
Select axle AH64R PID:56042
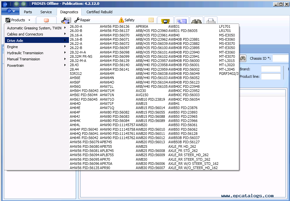[x=84, y=138]
